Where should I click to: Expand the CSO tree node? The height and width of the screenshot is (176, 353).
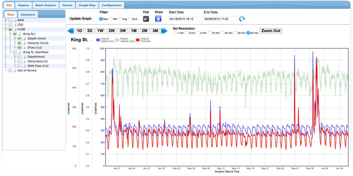pos(6,25)
